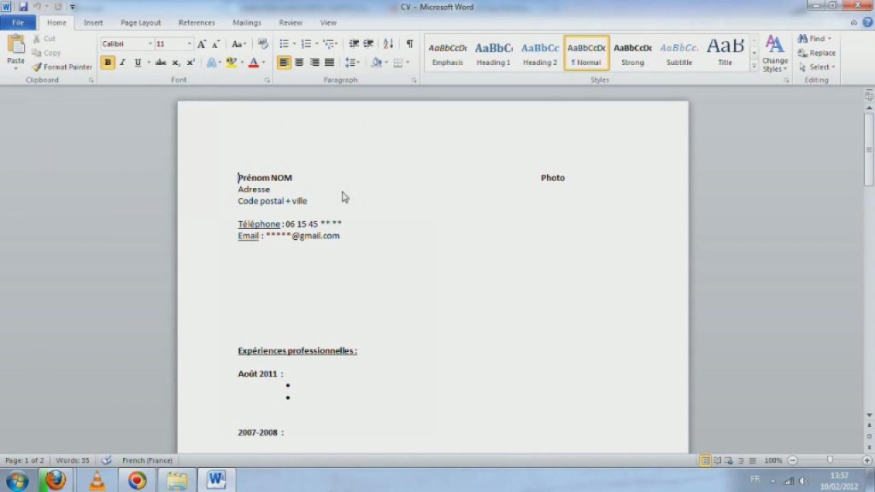This screenshot has height=492, width=875.
Task: Open Change Styles options
Action: pyautogui.click(x=775, y=53)
